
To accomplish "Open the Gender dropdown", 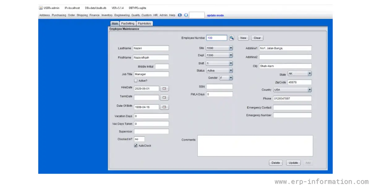I will tap(226, 78).
